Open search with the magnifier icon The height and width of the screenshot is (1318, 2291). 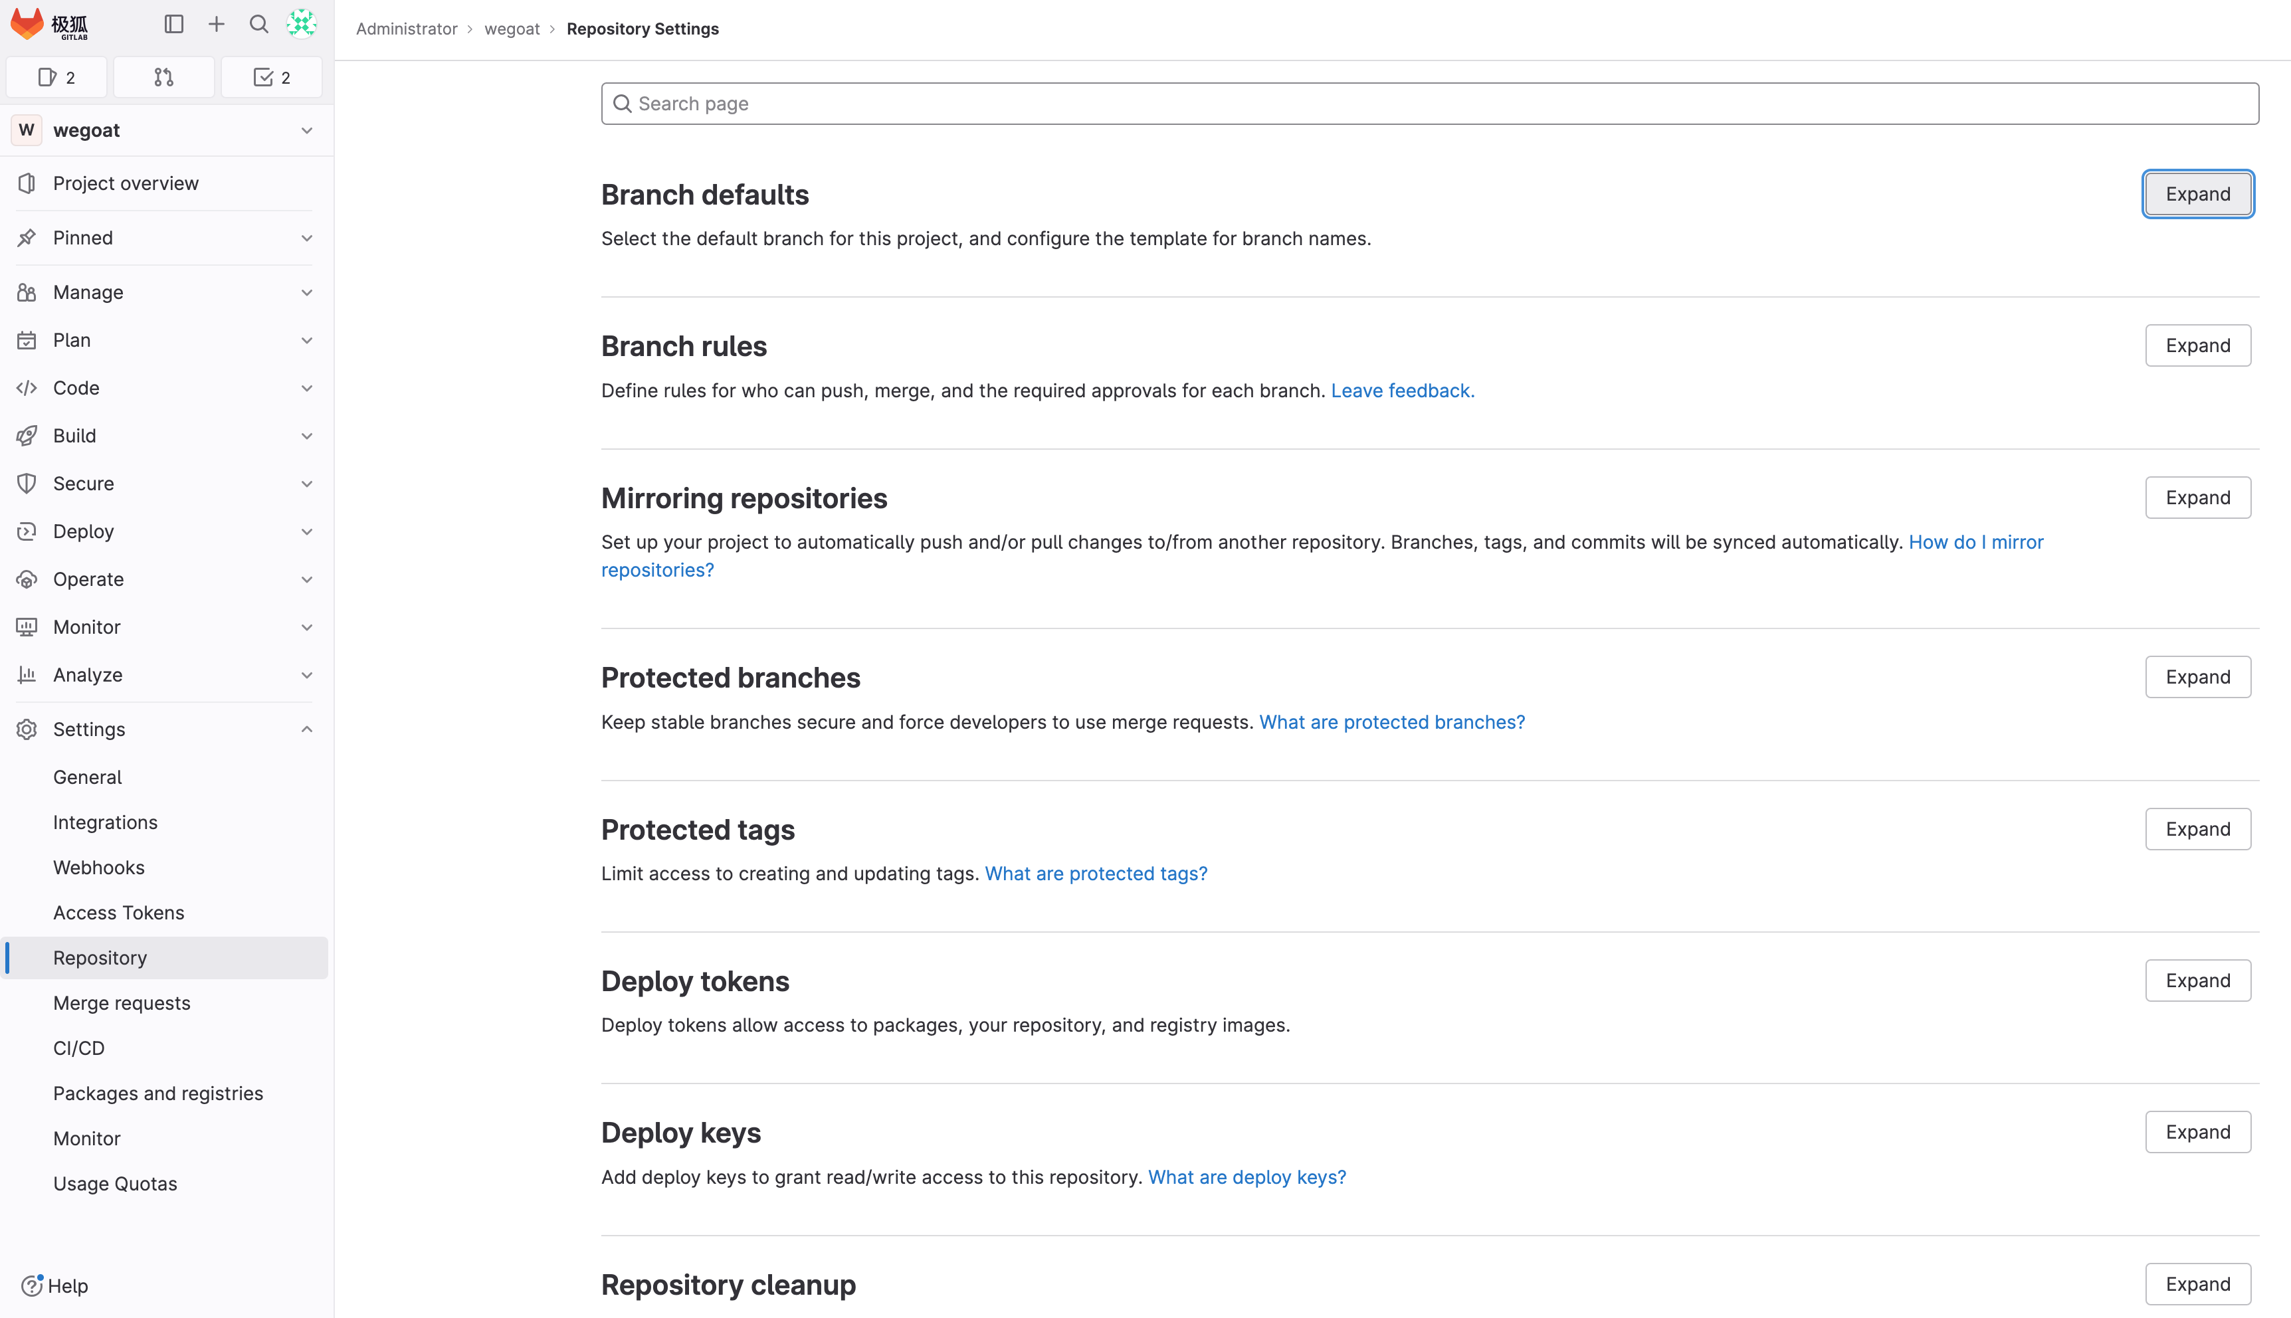259,25
